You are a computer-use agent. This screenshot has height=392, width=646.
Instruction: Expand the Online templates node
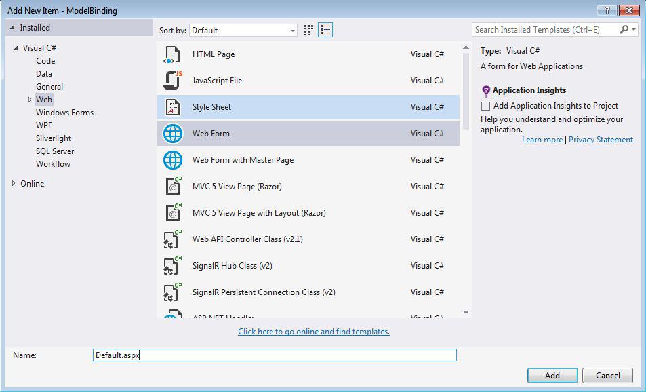pos(13,183)
